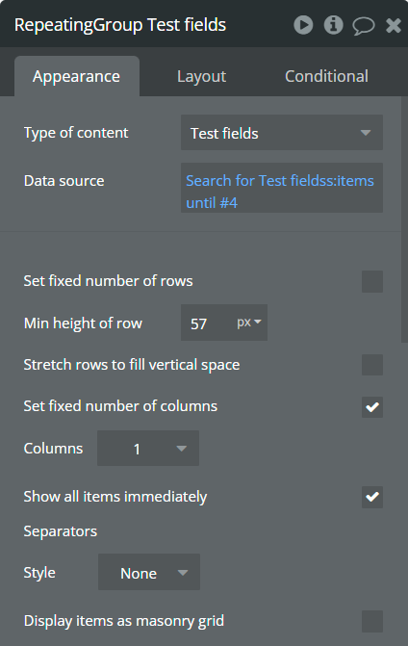Open the Columns count dropdown
This screenshot has height=646, width=408.
(x=148, y=449)
